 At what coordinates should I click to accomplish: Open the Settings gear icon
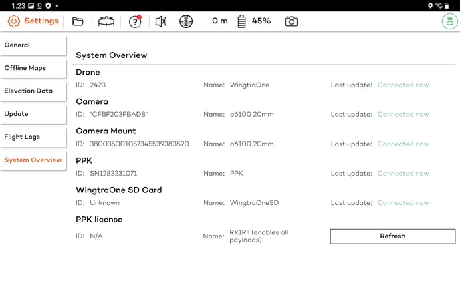[x=13, y=21]
